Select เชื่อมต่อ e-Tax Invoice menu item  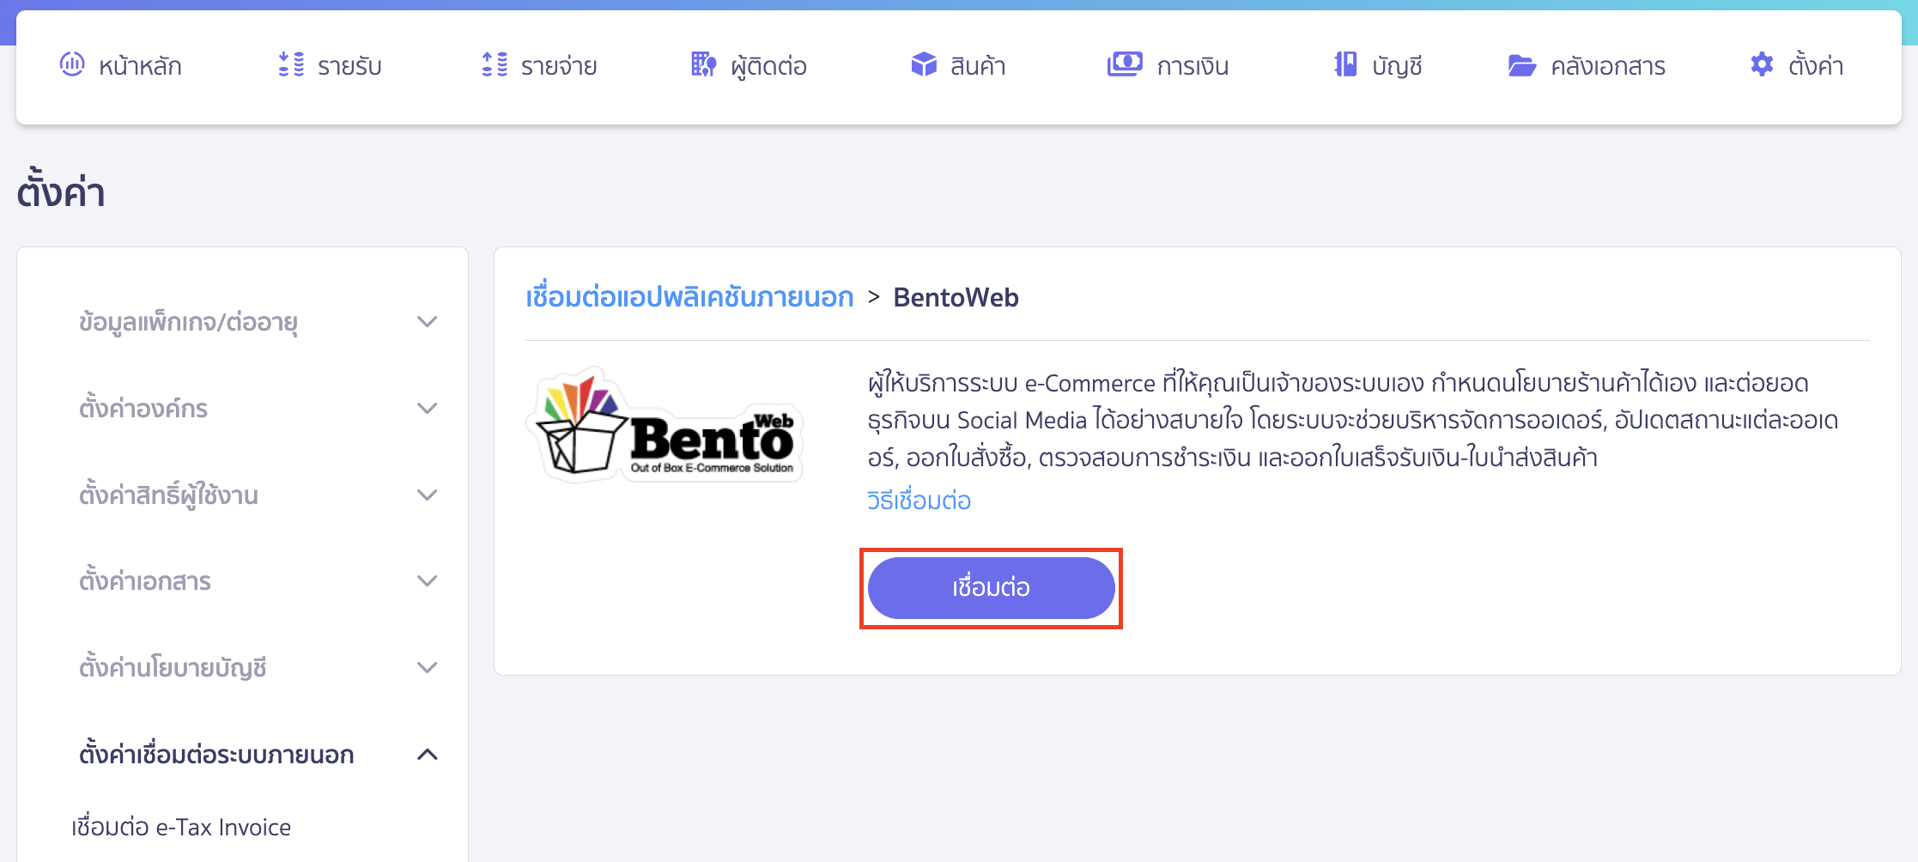(179, 827)
